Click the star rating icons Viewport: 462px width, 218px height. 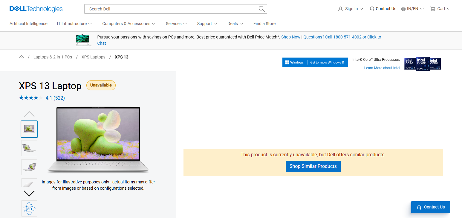coord(31,98)
